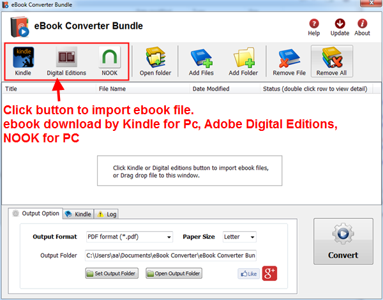Image resolution: width=383 pixels, height=300 pixels.
Task: Click the Add Folder icon
Action: [243, 61]
